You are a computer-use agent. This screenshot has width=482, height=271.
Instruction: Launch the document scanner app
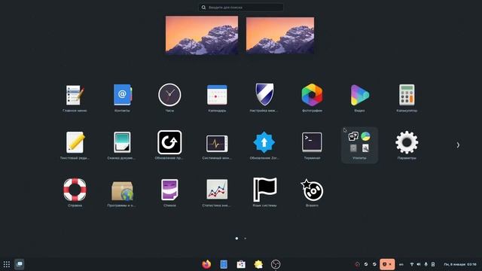(x=122, y=142)
